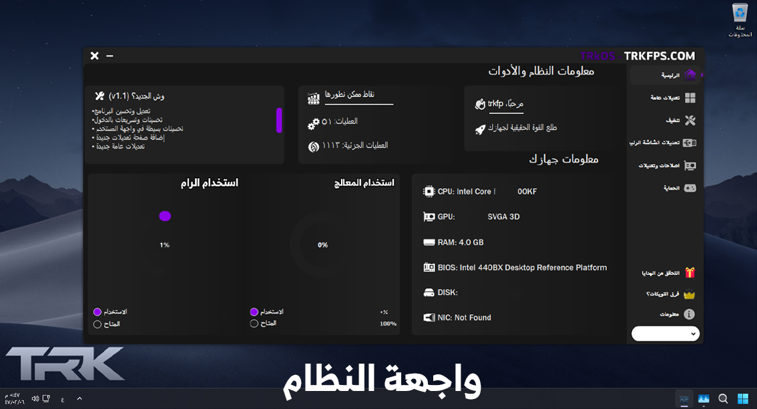The width and height of the screenshot is (757, 409).
Task: Click the icon beside العمليات الجزئية
Action: click(314, 147)
